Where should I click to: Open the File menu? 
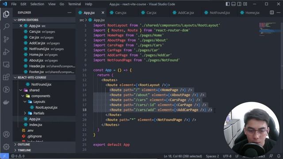pos(14,4)
